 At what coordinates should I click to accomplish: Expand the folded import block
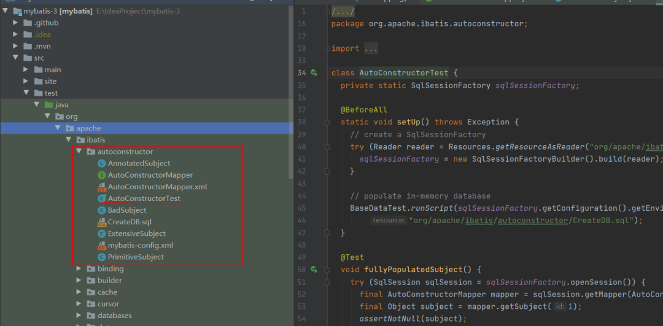[x=327, y=48]
